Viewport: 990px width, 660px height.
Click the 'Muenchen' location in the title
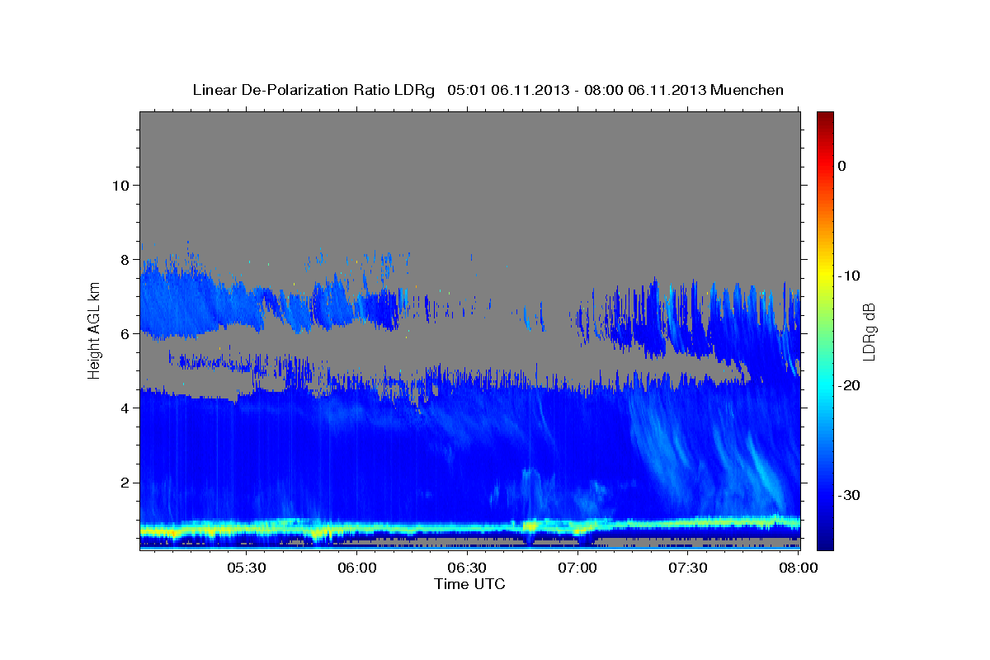tap(747, 90)
